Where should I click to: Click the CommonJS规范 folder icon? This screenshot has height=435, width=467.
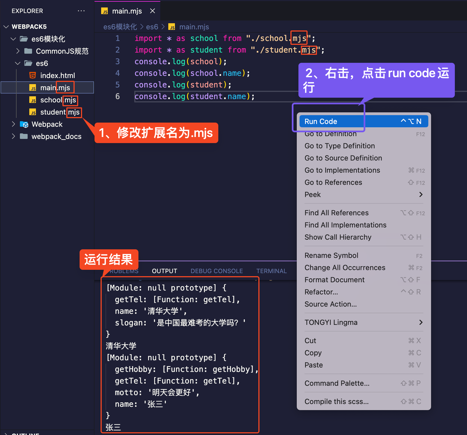point(28,51)
